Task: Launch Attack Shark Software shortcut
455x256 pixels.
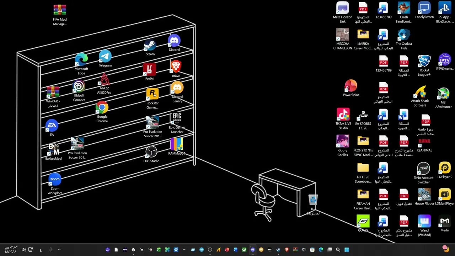Action: tap(420, 96)
